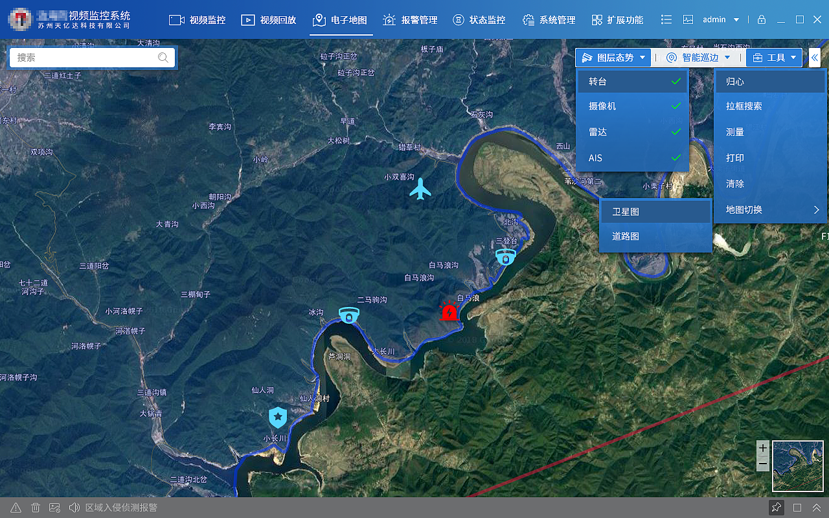Click the red alarm siren marker
The height and width of the screenshot is (518, 829).
pos(449,312)
